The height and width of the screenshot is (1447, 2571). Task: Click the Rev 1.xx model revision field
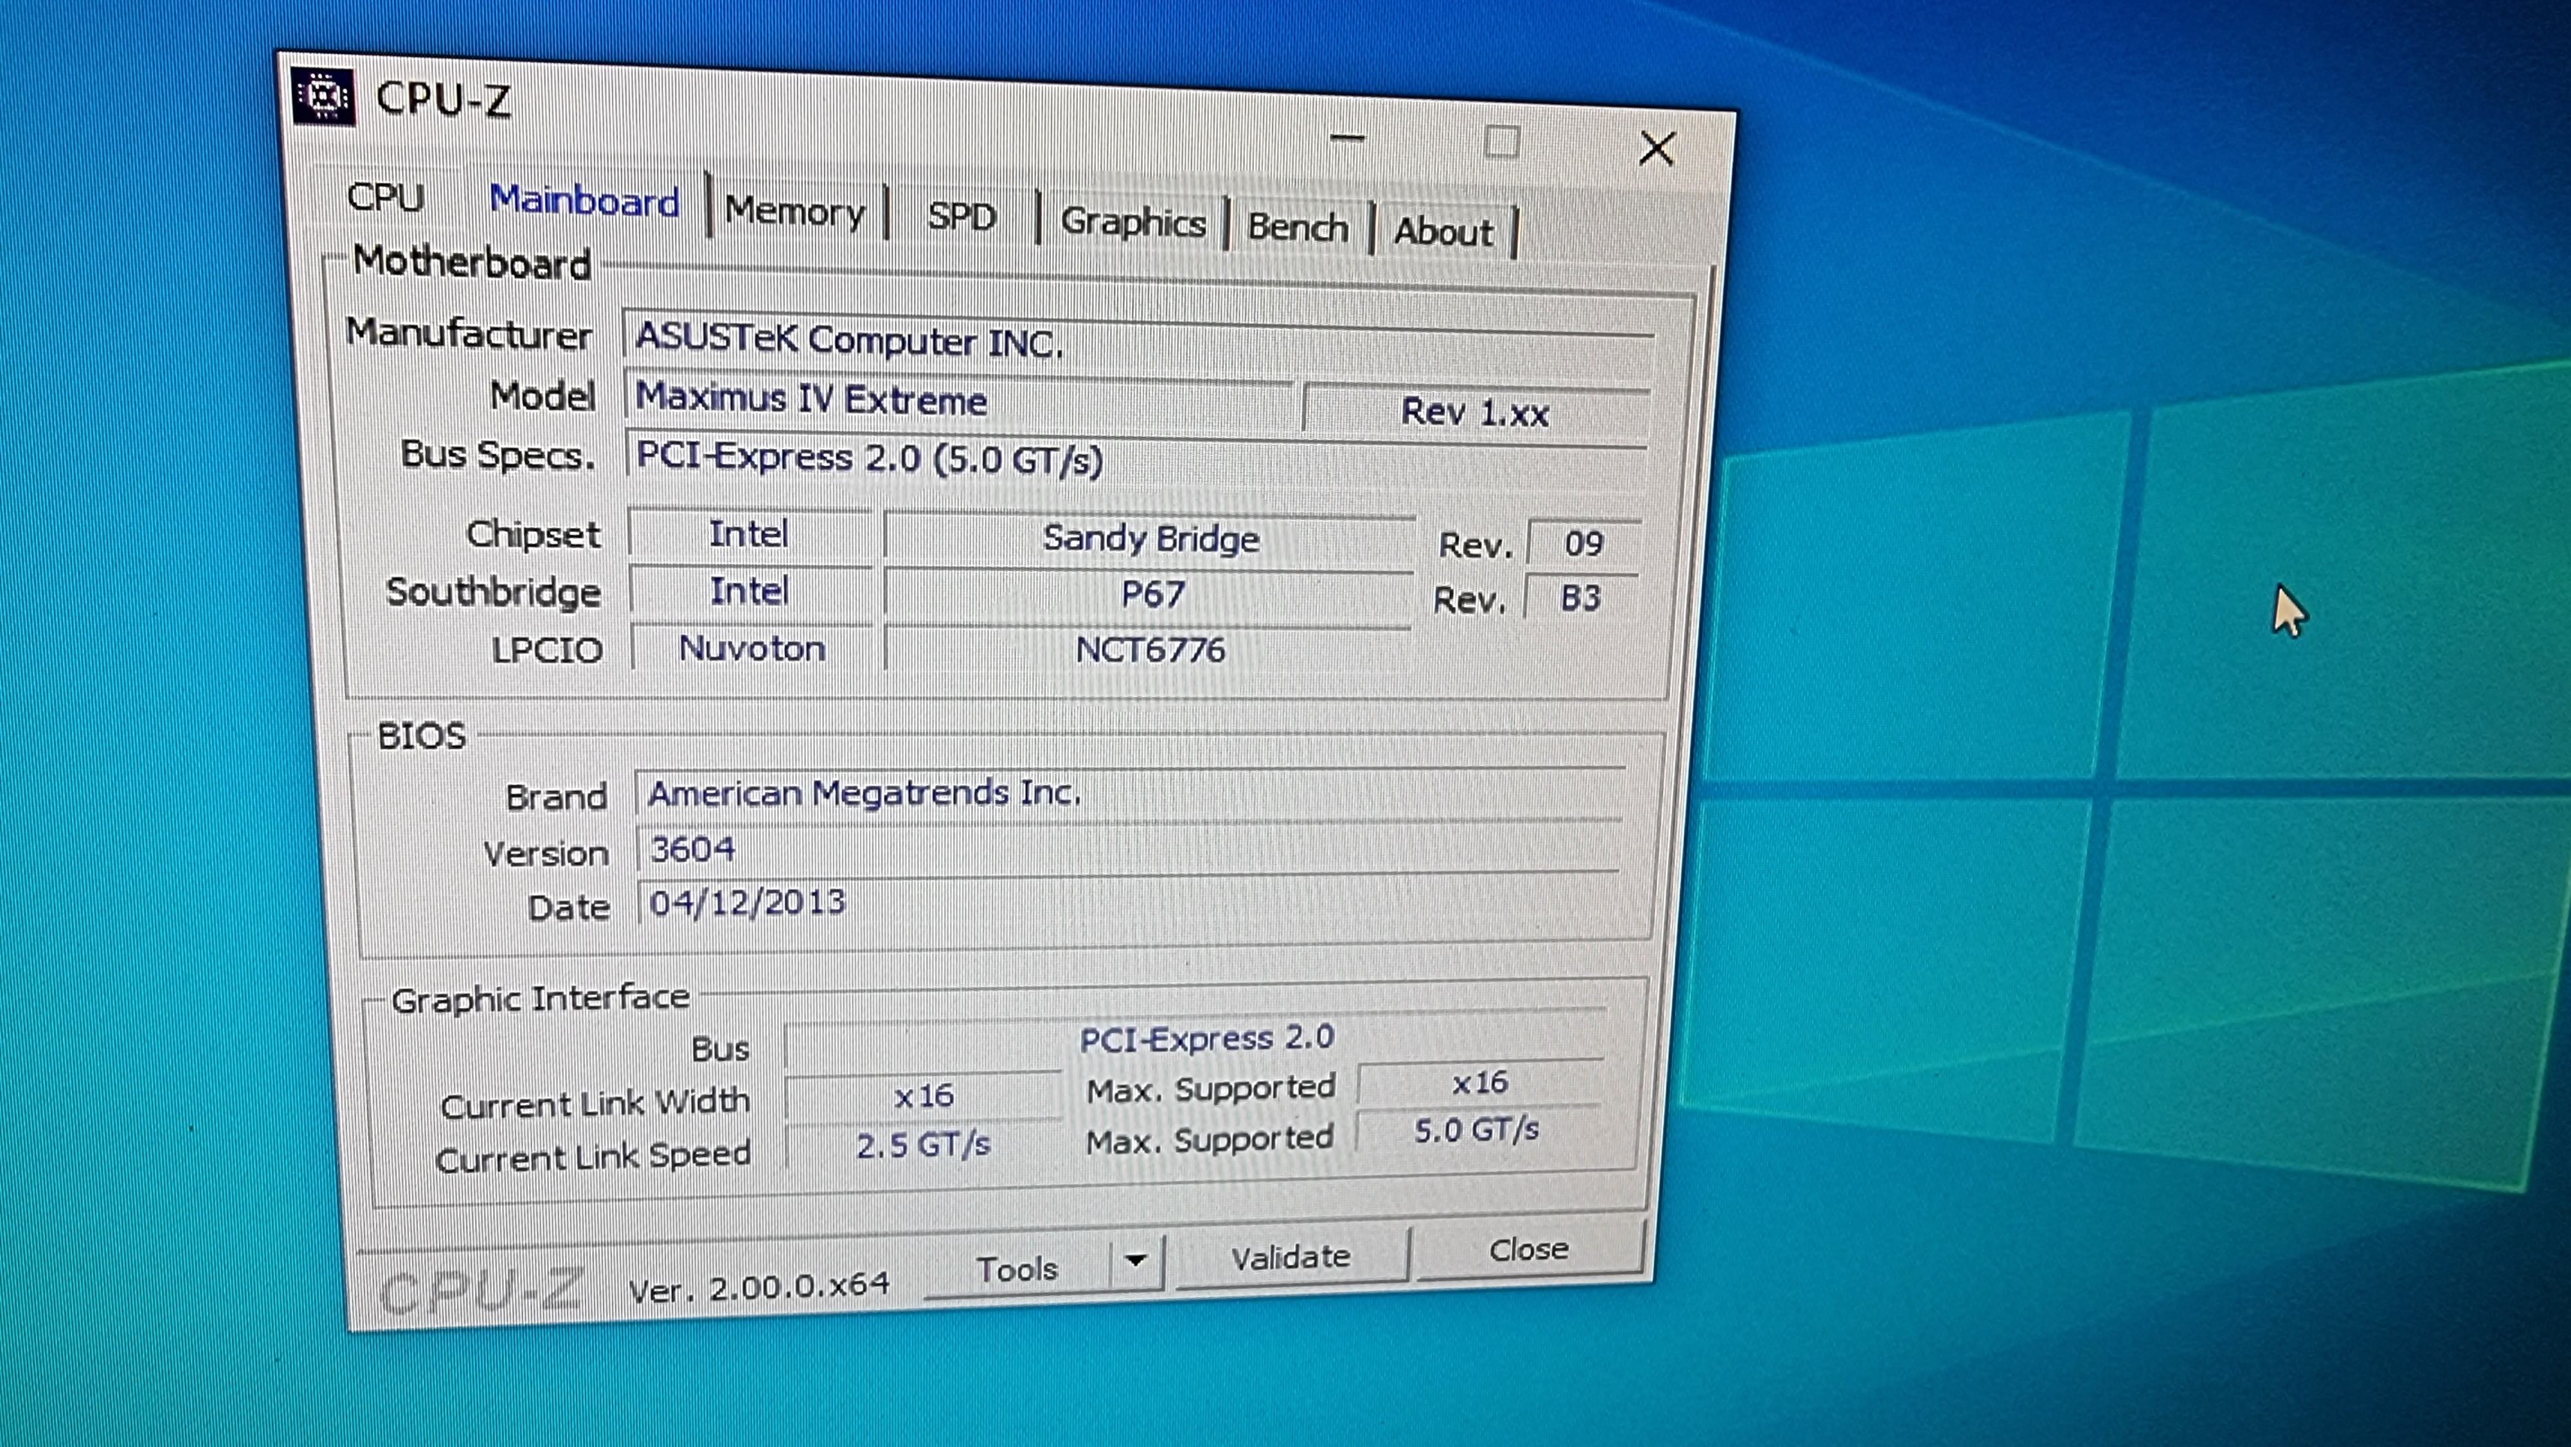(1475, 412)
